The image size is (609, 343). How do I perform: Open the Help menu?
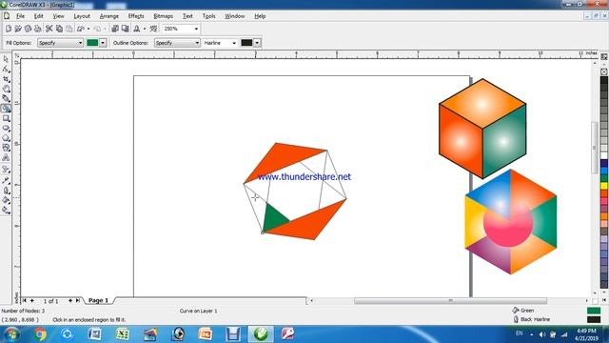[x=260, y=16]
